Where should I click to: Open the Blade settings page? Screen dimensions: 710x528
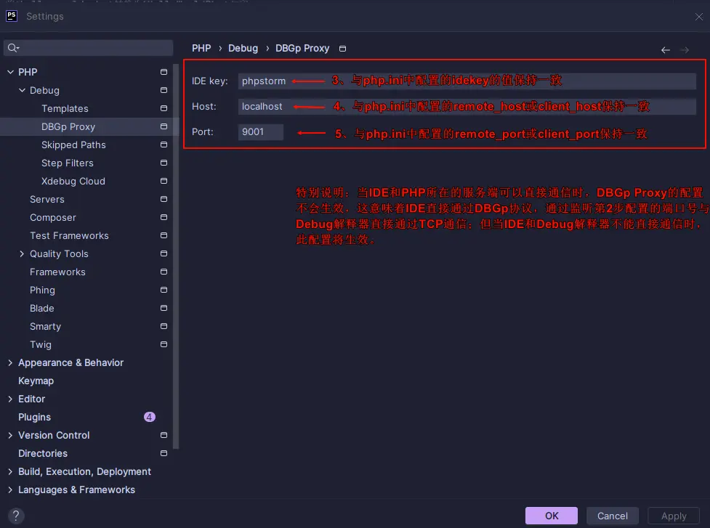(x=41, y=308)
